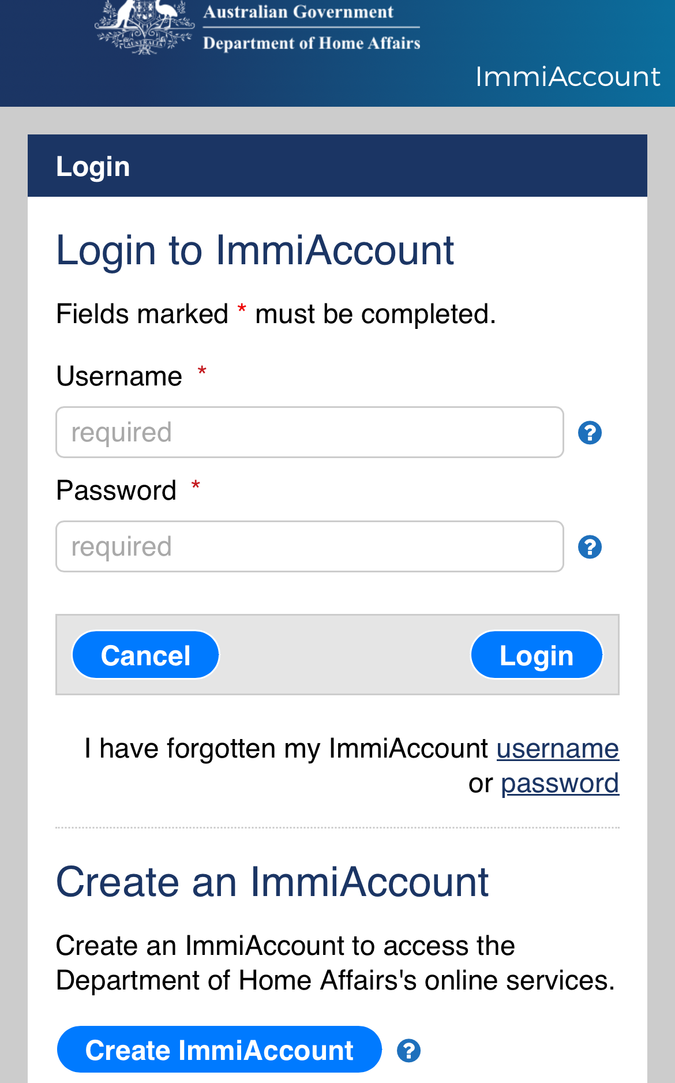Click the ImmiAccount title in header
Viewport: 675px width, 1083px height.
(568, 77)
